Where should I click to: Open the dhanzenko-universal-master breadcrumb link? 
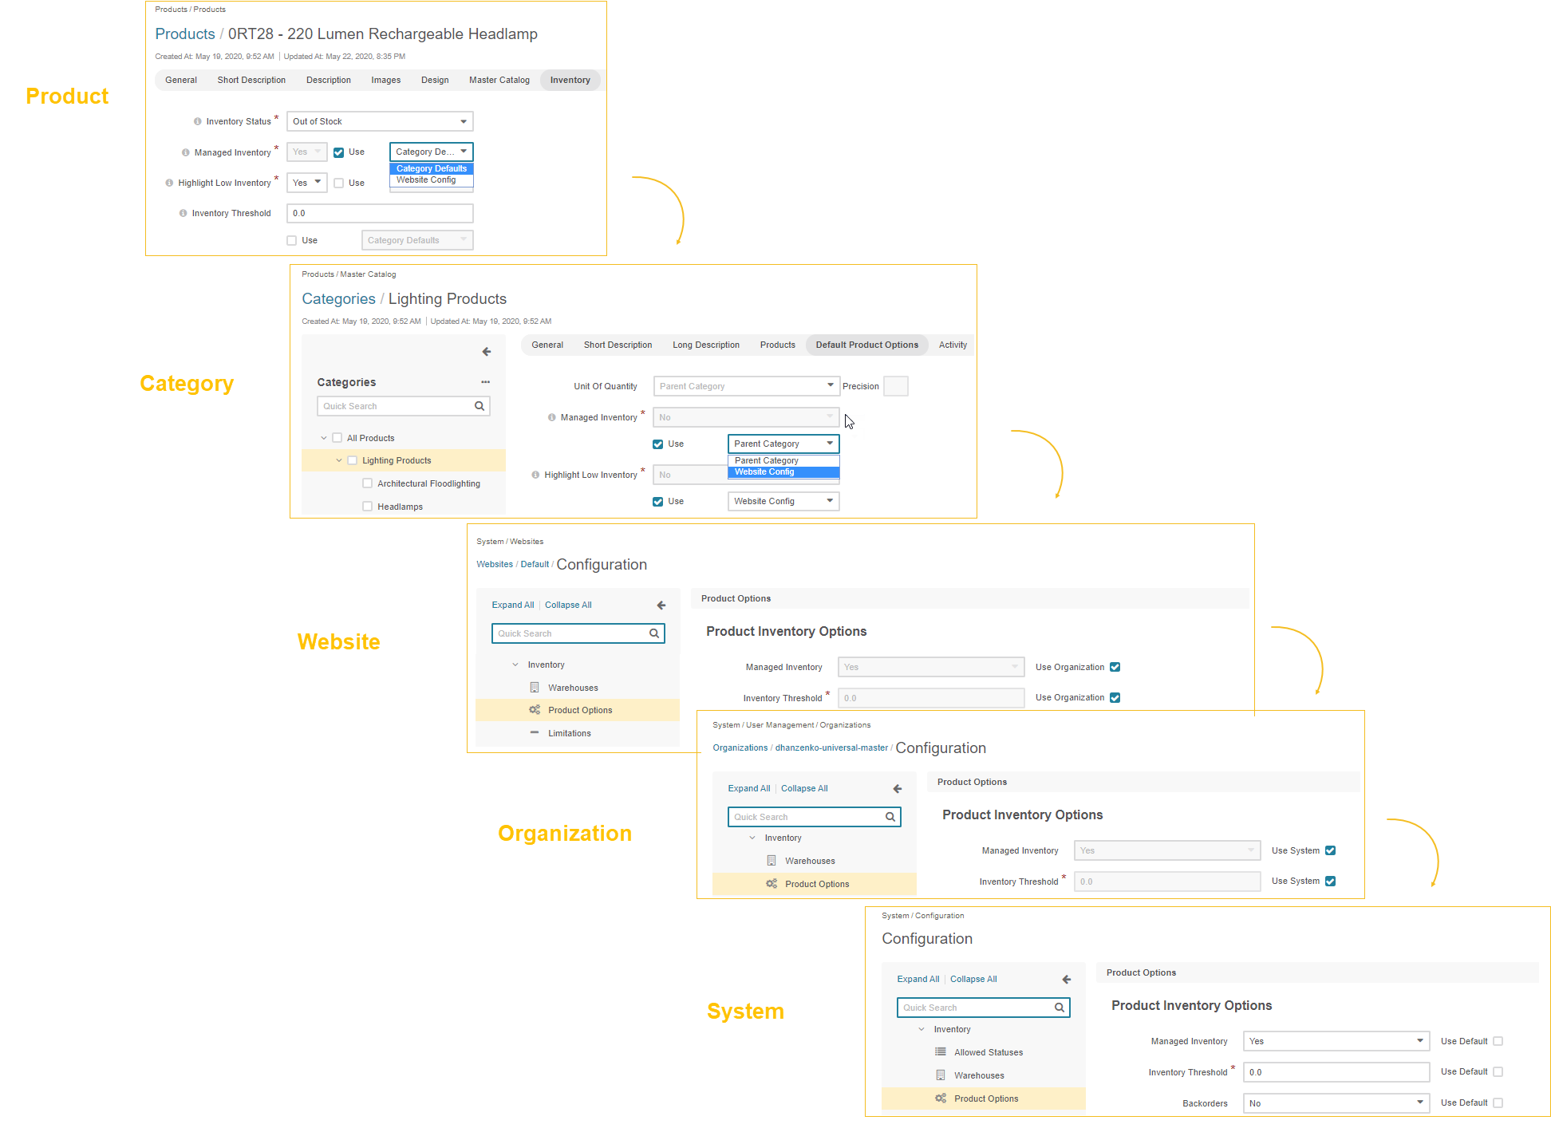(x=831, y=748)
